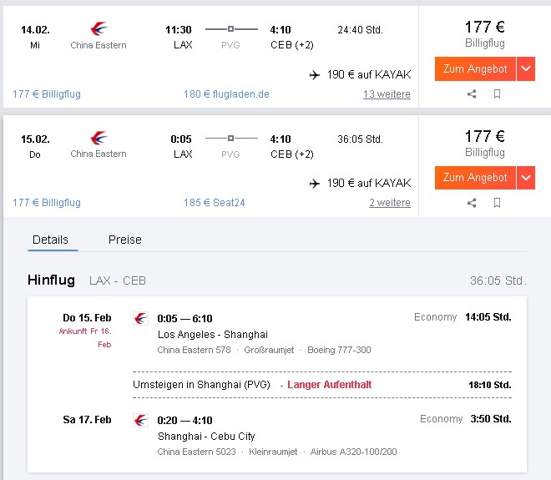Open the 185 € Seat24 offer
The height and width of the screenshot is (480, 551).
[214, 203]
